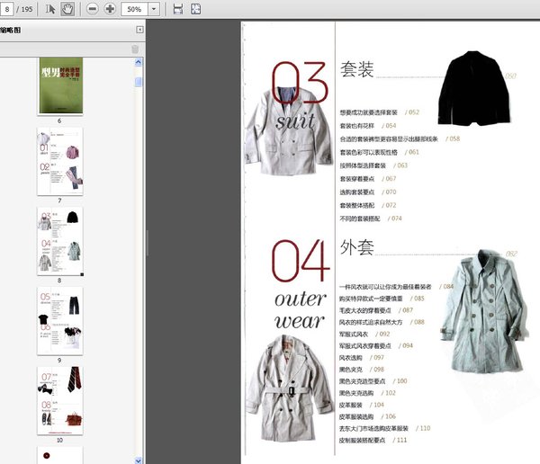Click the entry ending / 094
The image size is (540, 464).
(x=376, y=346)
